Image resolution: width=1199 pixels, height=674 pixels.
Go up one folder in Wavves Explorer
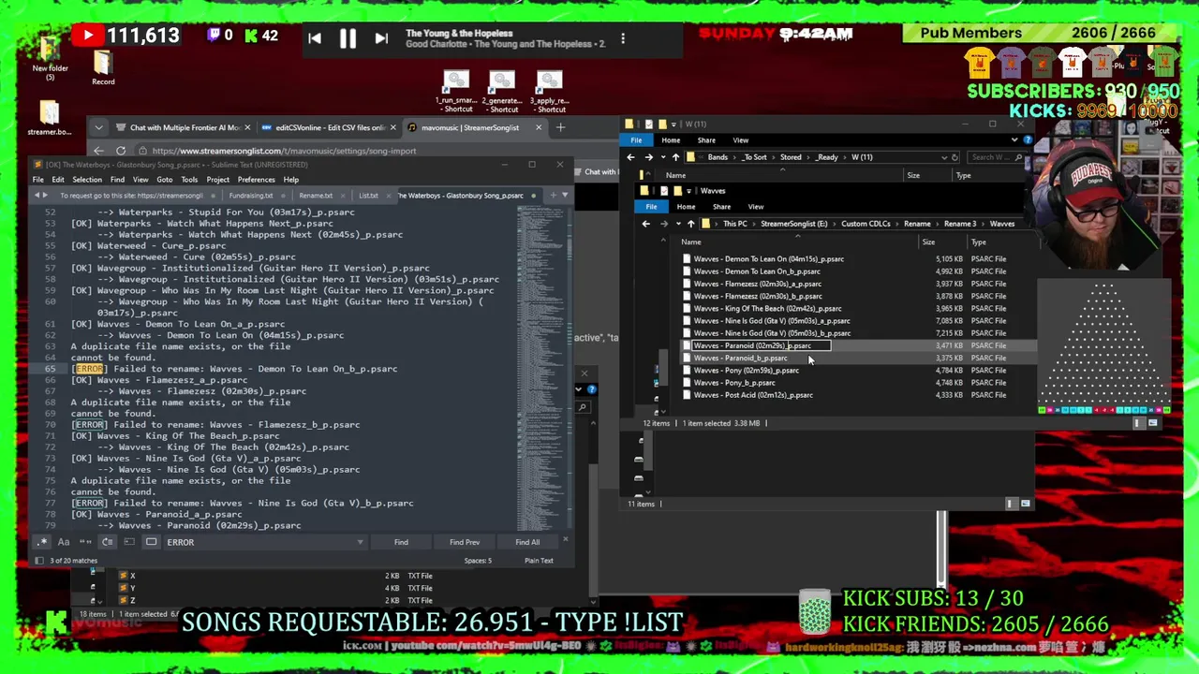click(x=690, y=224)
